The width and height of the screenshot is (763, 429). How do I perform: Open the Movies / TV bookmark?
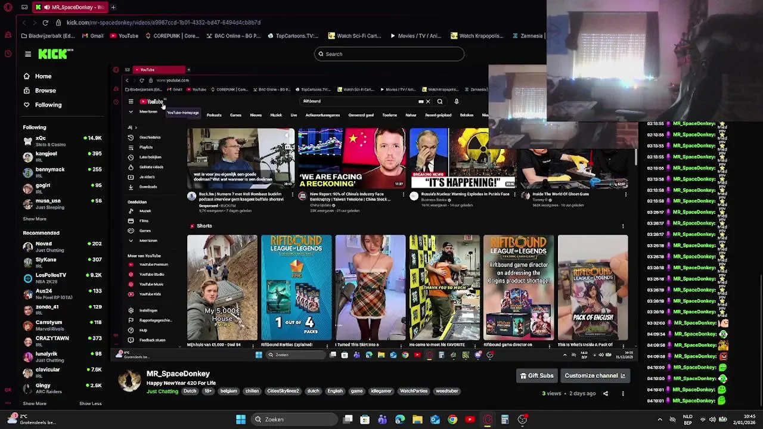coord(415,36)
